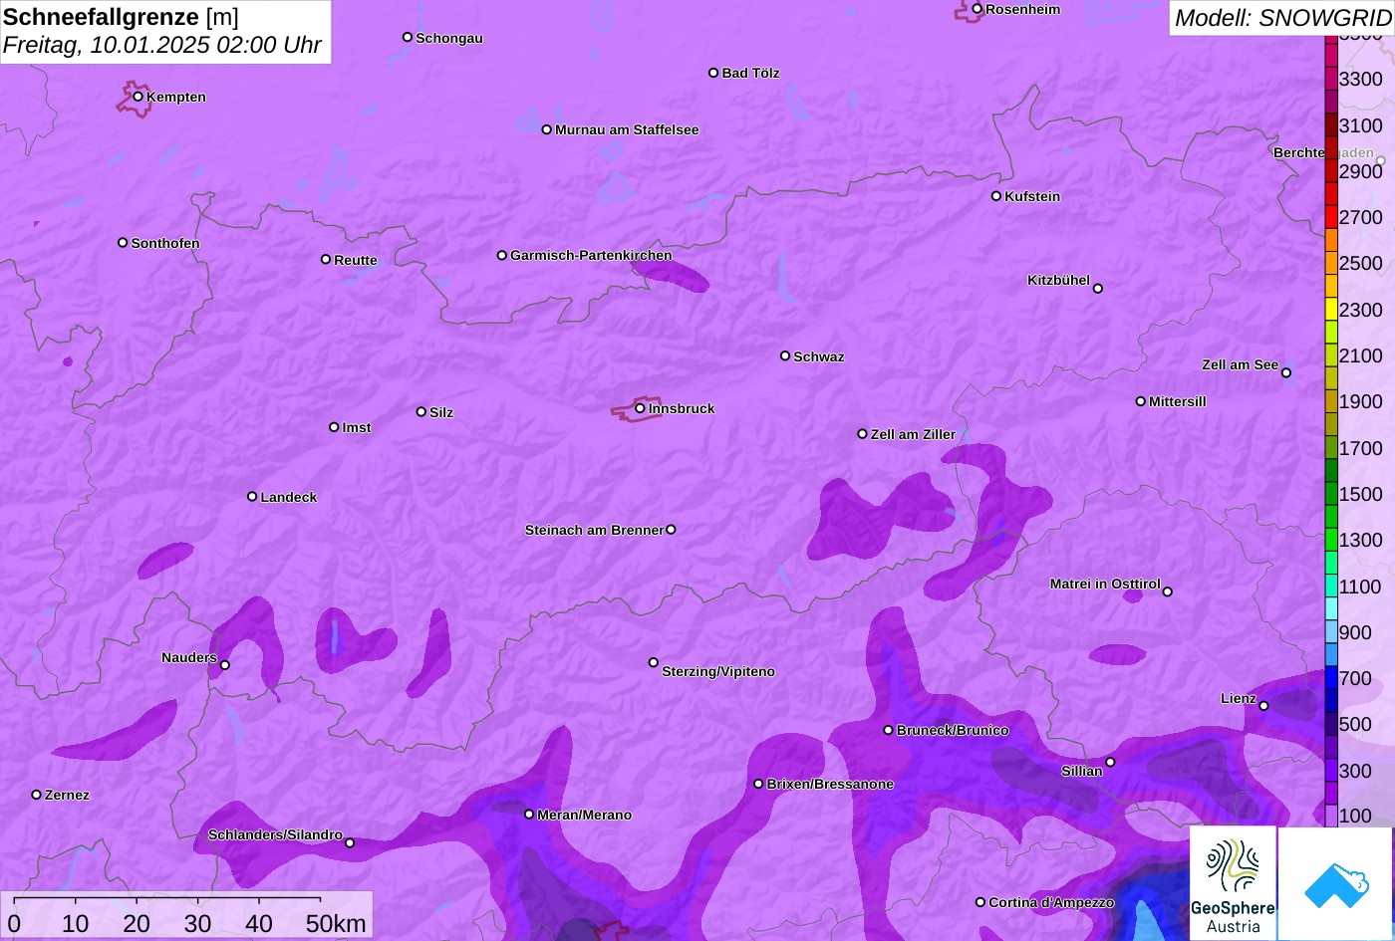Click the Kufstein location dot
The height and width of the screenshot is (941, 1395).
pyautogui.click(x=996, y=196)
